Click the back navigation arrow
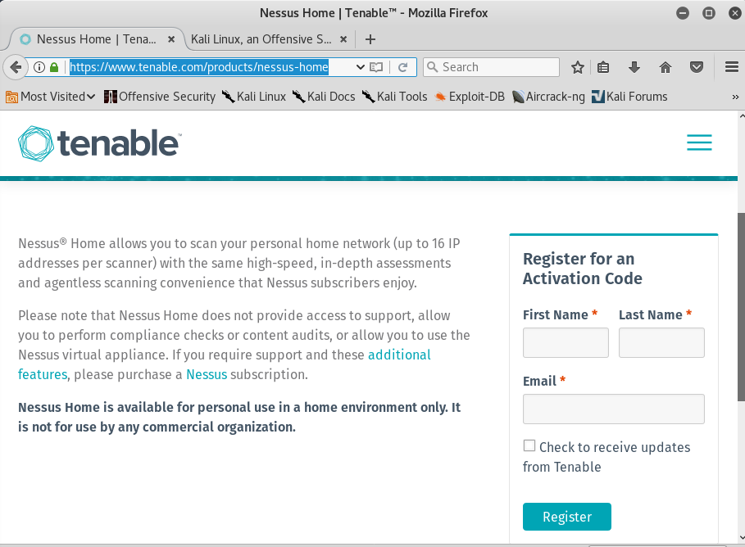This screenshot has width=745, height=547. [x=16, y=67]
